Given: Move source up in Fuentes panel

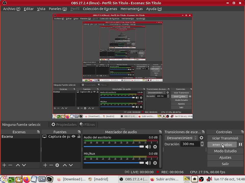Looking at the screenshot, I should pos(65,165).
